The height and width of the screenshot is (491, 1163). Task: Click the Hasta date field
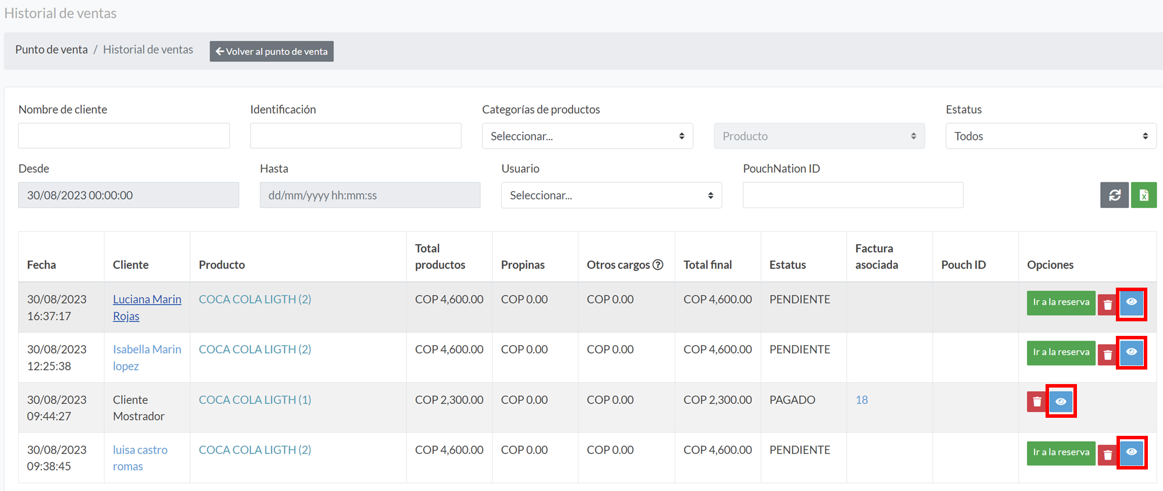point(370,195)
